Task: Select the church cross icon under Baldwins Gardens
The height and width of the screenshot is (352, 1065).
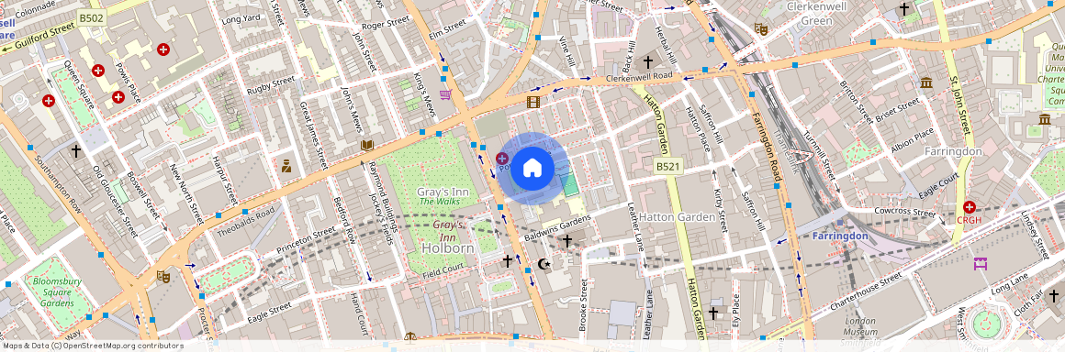Action: 567,240
